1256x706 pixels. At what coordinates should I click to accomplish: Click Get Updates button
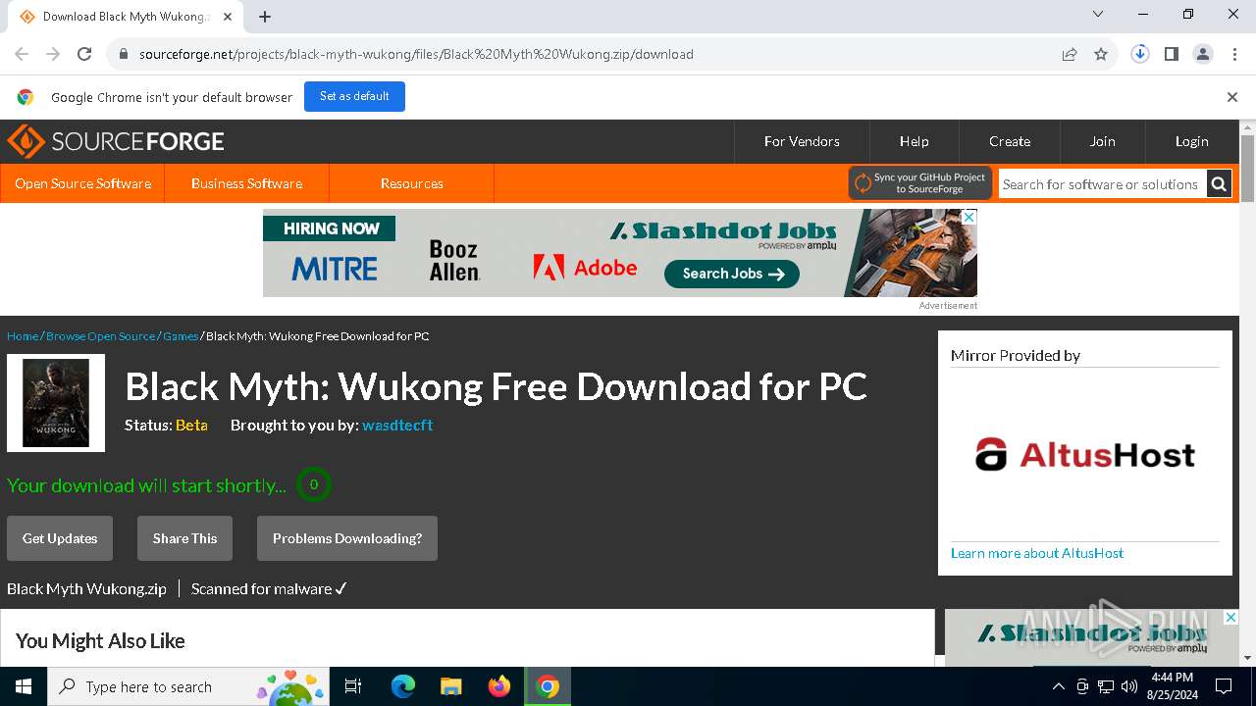coord(60,538)
